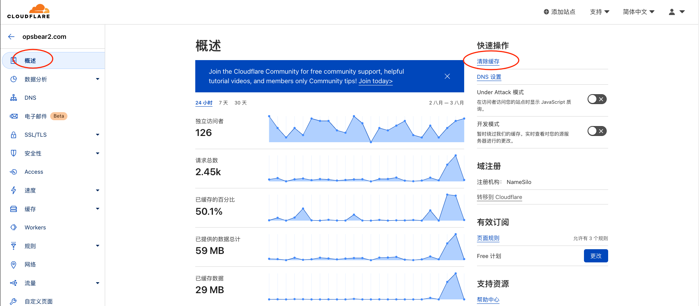This screenshot has width=699, height=306.
Task: Click the NameSilo registrar text
Action: pos(519,182)
